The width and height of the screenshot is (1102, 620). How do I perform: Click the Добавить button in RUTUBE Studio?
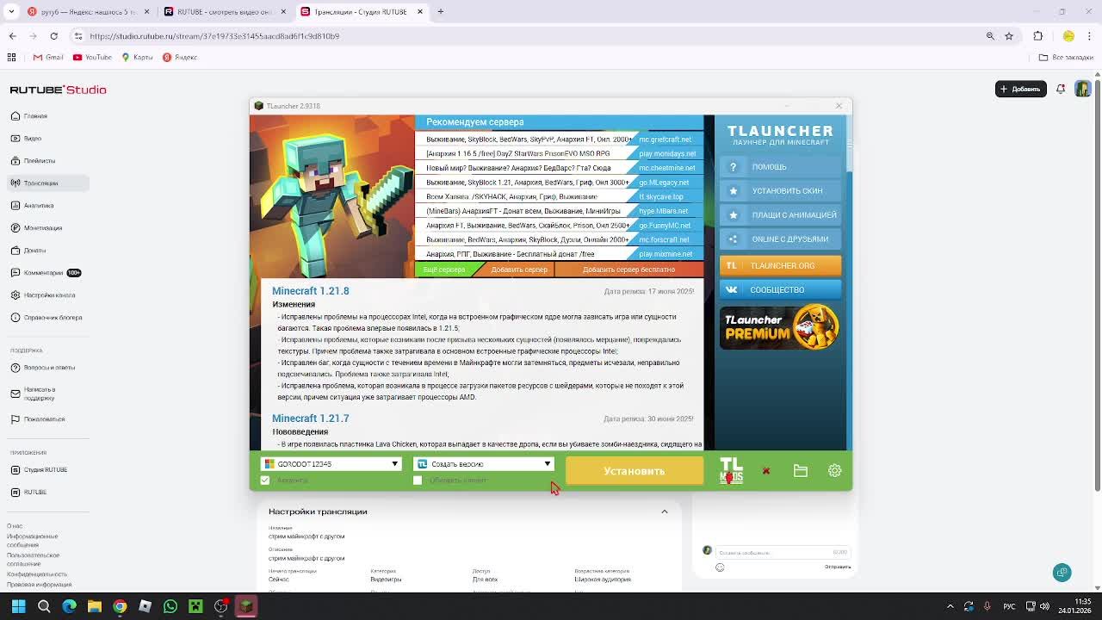tap(1020, 89)
